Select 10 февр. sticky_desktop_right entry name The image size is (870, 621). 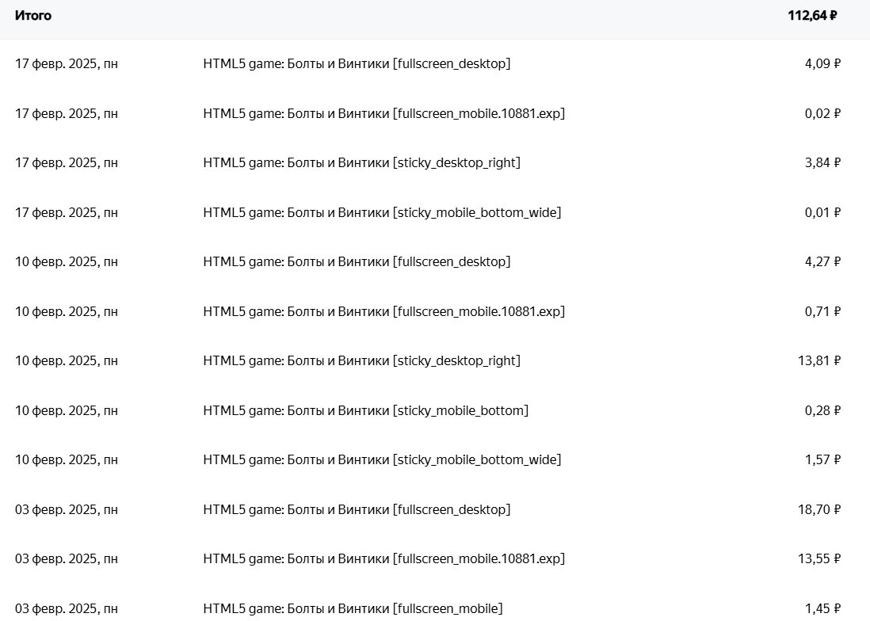(361, 360)
